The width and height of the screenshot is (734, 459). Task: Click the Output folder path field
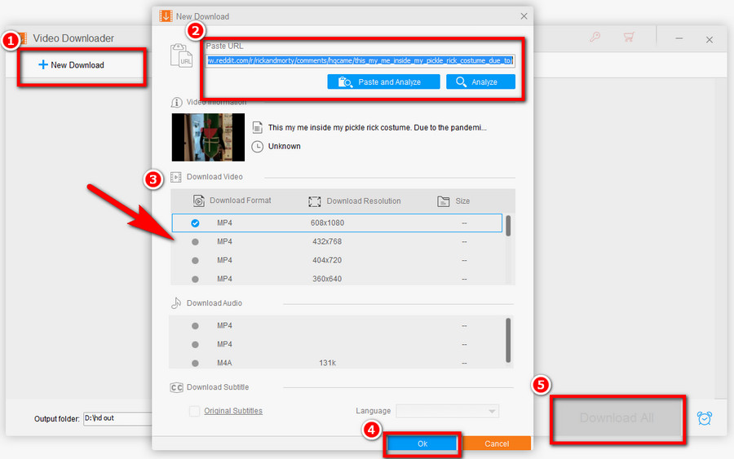[118, 418]
